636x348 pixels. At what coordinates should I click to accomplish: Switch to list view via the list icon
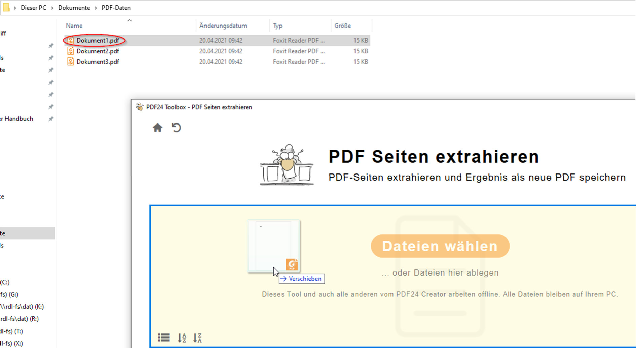(x=163, y=337)
